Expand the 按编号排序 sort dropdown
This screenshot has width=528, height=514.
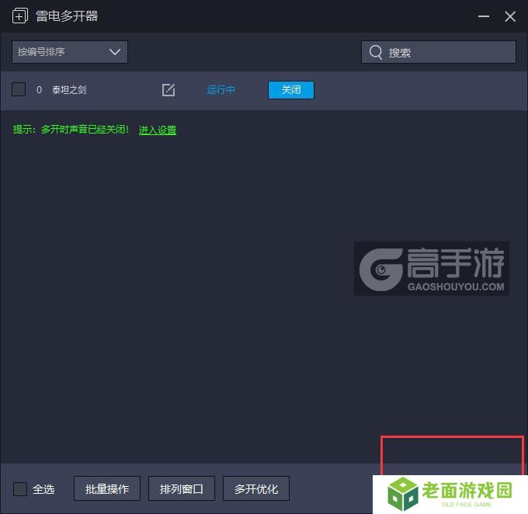70,52
